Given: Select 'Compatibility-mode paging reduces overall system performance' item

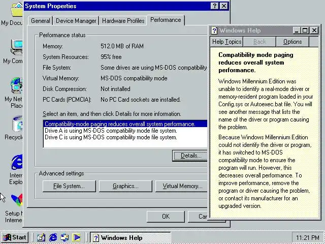Looking at the screenshot, I should pyautogui.click(x=125, y=124).
